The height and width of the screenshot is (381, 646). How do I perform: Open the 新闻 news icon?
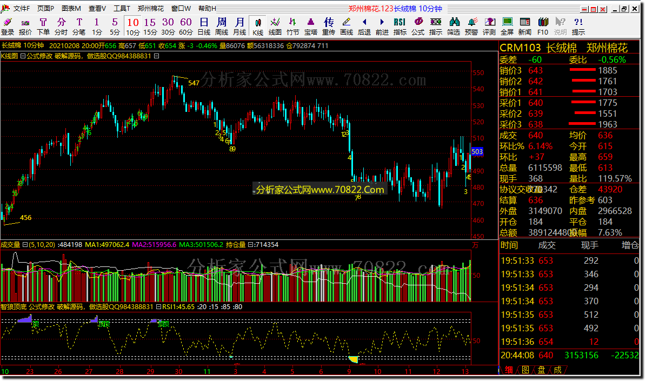[525, 26]
